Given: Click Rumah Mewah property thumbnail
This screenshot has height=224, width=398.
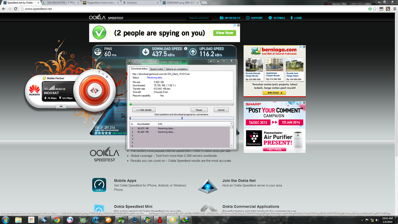Looking at the screenshot, I should [x=254, y=65].
